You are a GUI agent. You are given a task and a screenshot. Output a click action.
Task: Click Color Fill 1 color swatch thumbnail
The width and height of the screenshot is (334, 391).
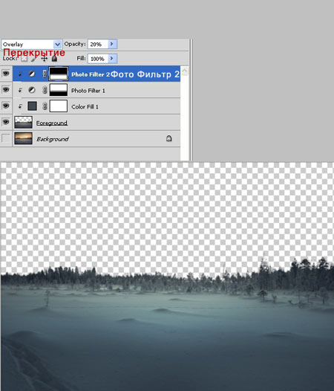click(32, 106)
